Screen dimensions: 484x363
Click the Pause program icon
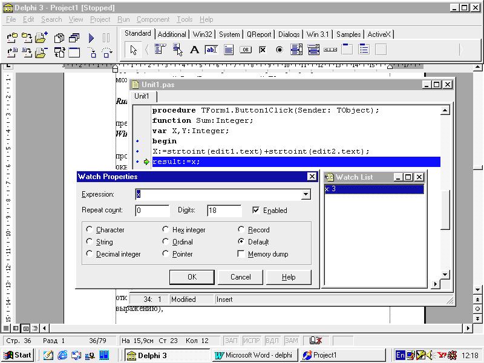(x=106, y=38)
